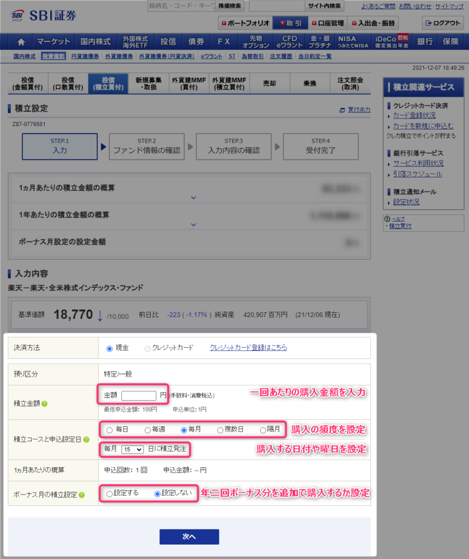Image resolution: width=469 pixels, height=559 pixels.
Task: Open 投信 in main navigation
Action: tap(168, 41)
